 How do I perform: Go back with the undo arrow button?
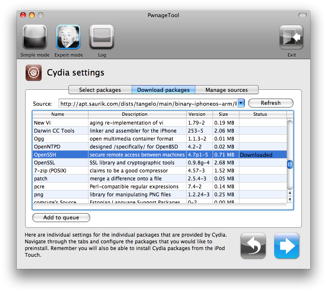[253, 245]
